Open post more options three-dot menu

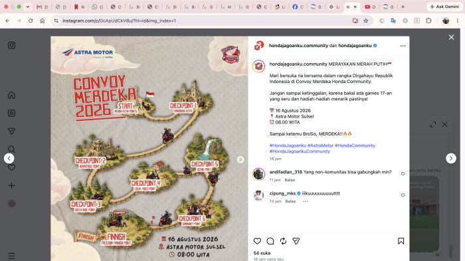click(x=403, y=46)
